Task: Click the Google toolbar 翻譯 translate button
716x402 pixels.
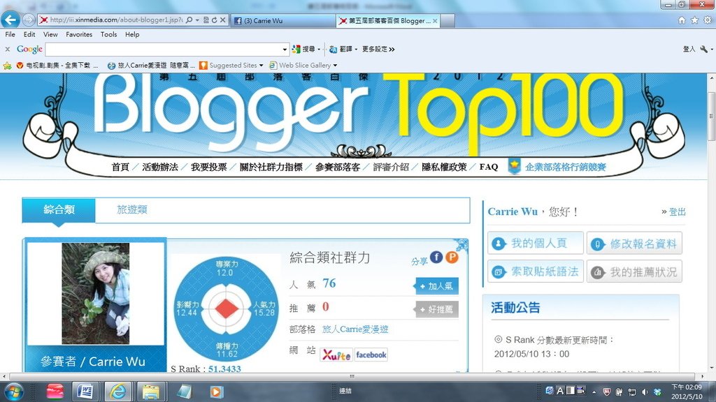Action: click(x=341, y=50)
